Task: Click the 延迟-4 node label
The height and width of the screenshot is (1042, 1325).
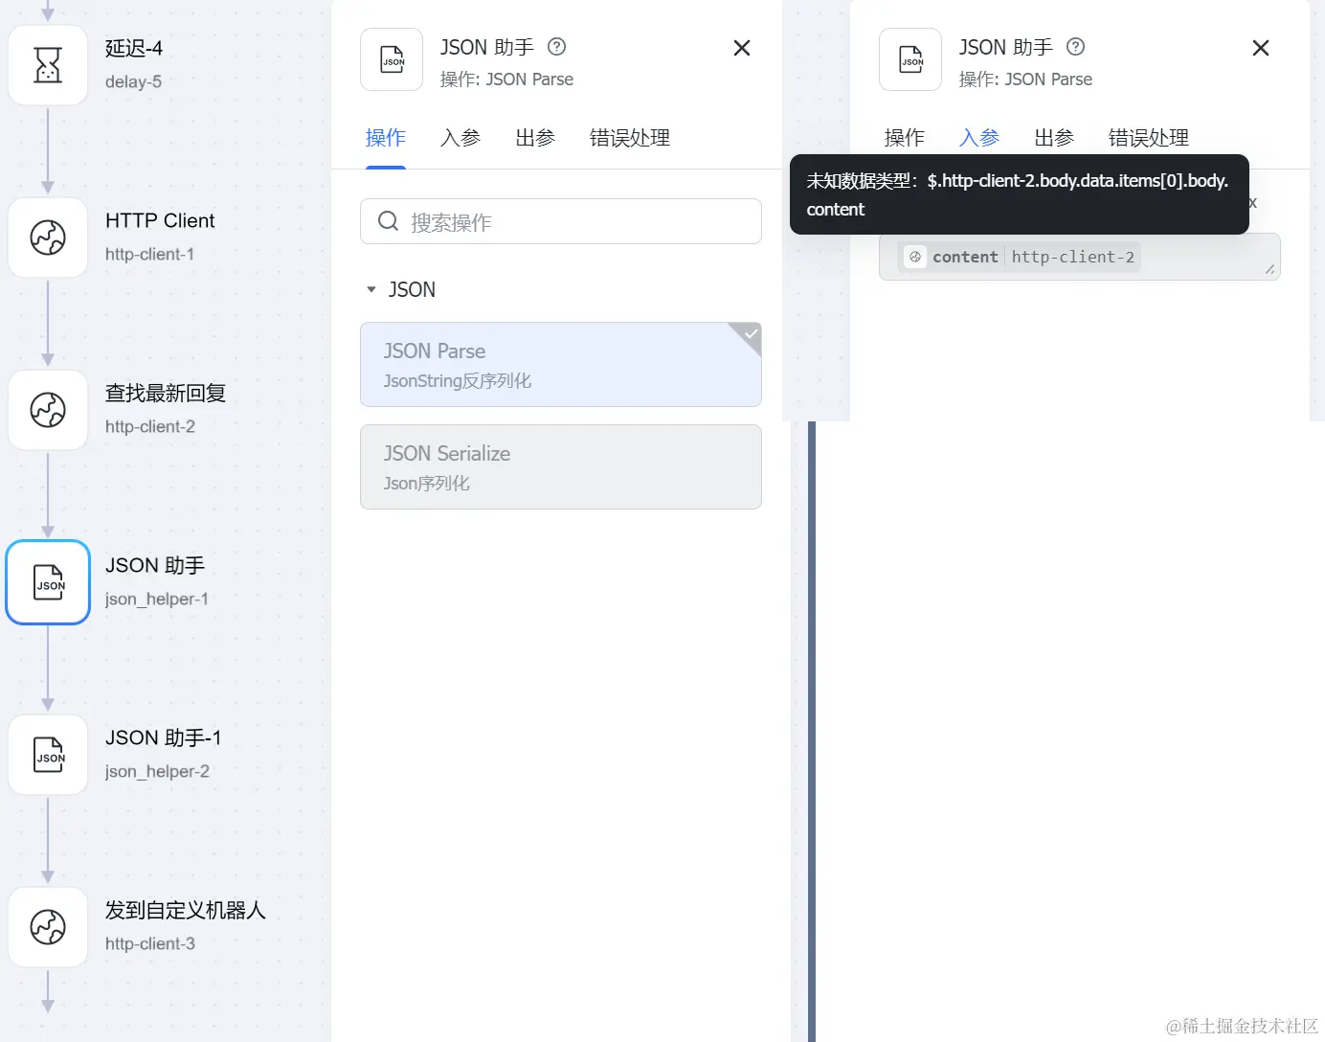Action: tap(134, 48)
